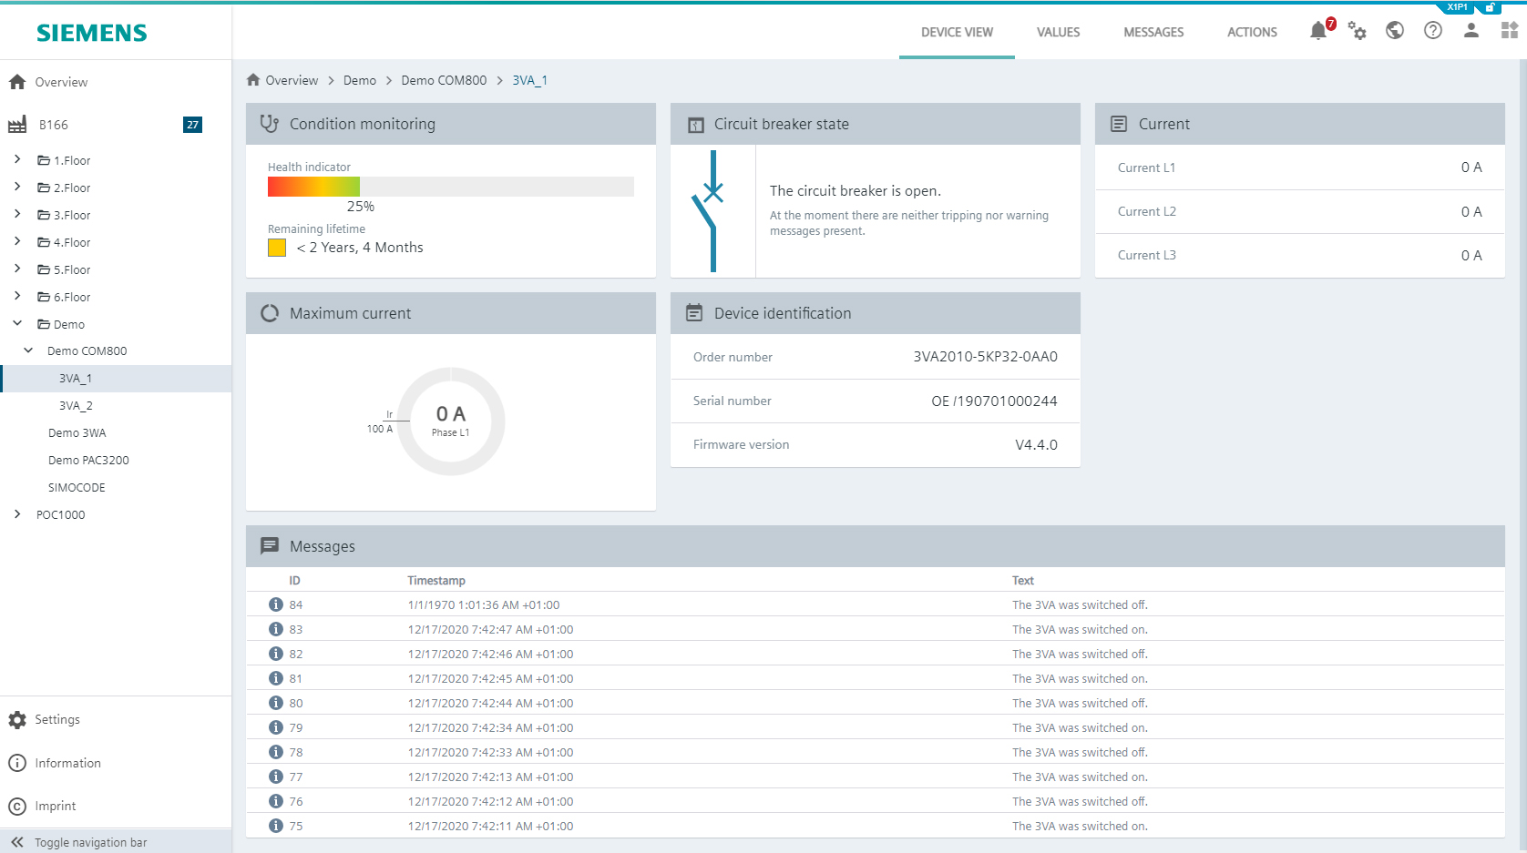Click the Current panel list icon
Screen dimensions: 1527x853
point(1119,124)
